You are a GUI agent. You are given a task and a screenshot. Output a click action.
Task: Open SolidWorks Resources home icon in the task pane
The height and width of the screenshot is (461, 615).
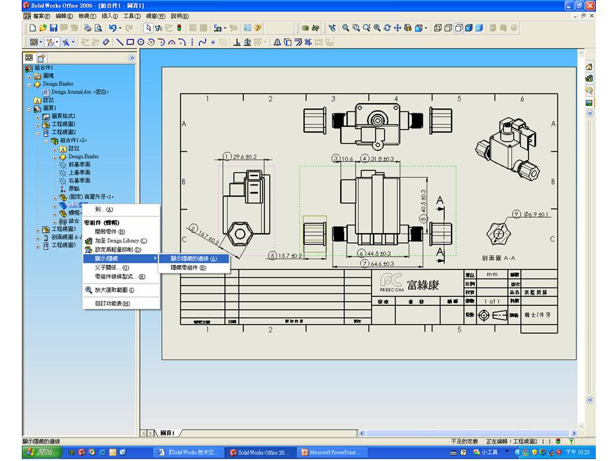589,67
